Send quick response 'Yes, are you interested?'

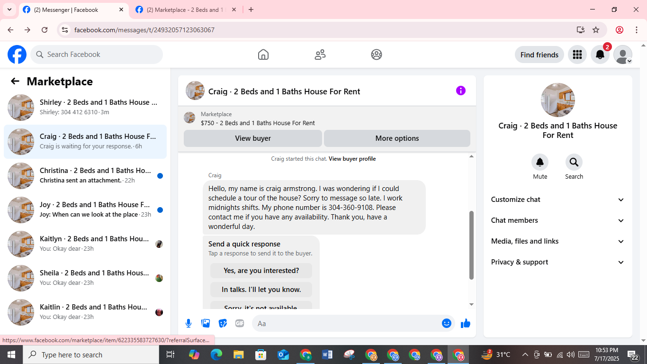coord(261,271)
